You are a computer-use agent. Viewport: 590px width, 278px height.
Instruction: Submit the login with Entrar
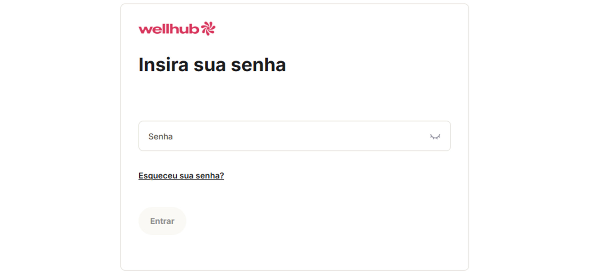click(x=162, y=221)
